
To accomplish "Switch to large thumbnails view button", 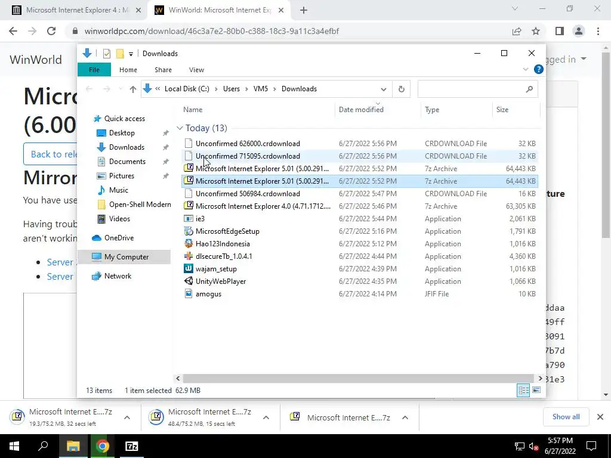I will coord(536,390).
